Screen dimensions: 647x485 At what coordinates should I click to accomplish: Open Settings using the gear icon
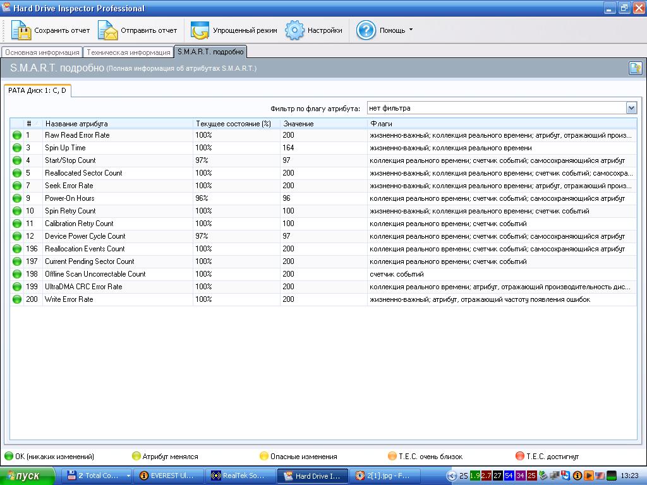point(294,30)
